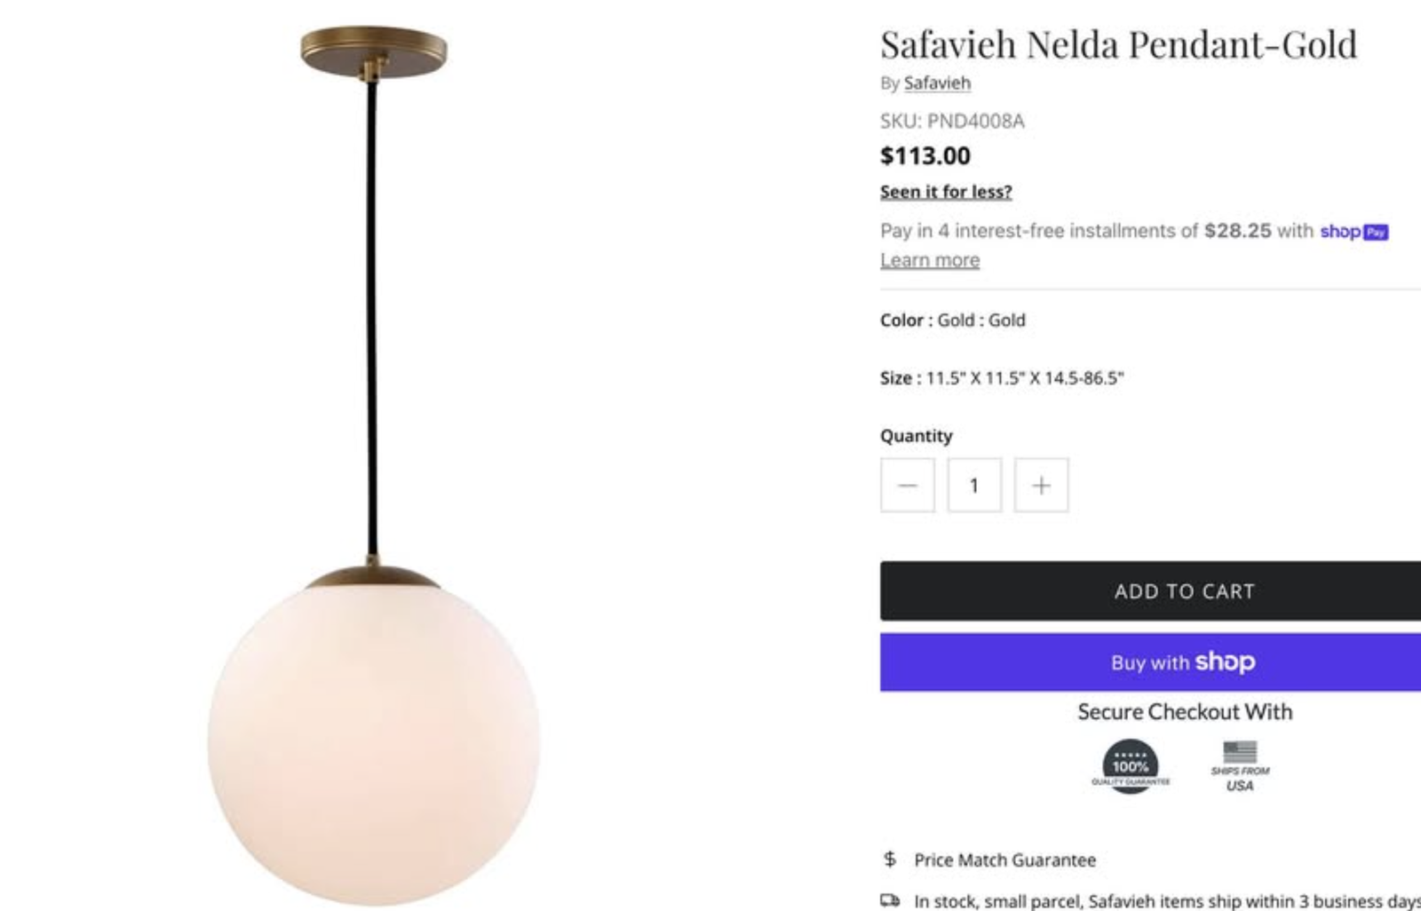Open the Safavieh brand link

(937, 83)
